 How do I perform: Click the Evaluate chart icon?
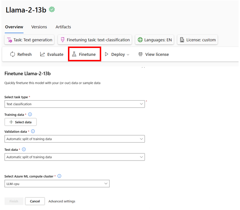click(43, 54)
